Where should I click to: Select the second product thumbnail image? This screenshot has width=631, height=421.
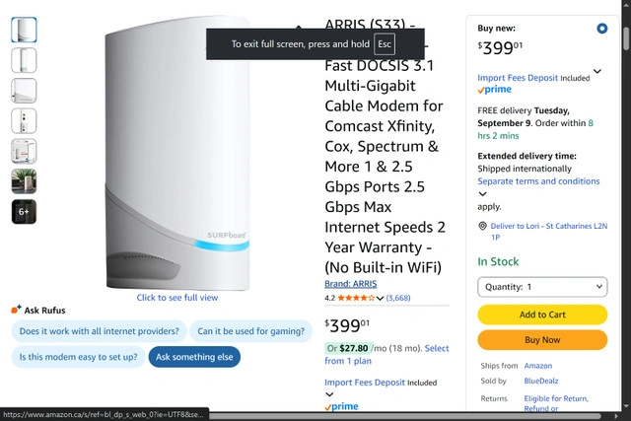point(24,60)
